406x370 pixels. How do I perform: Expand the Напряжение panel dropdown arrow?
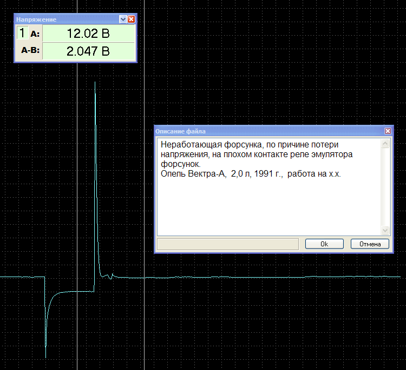(123, 19)
